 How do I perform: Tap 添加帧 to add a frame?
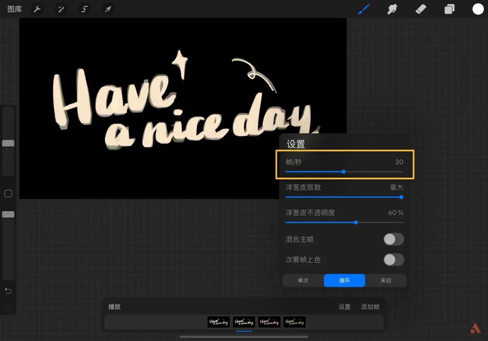[x=370, y=307]
